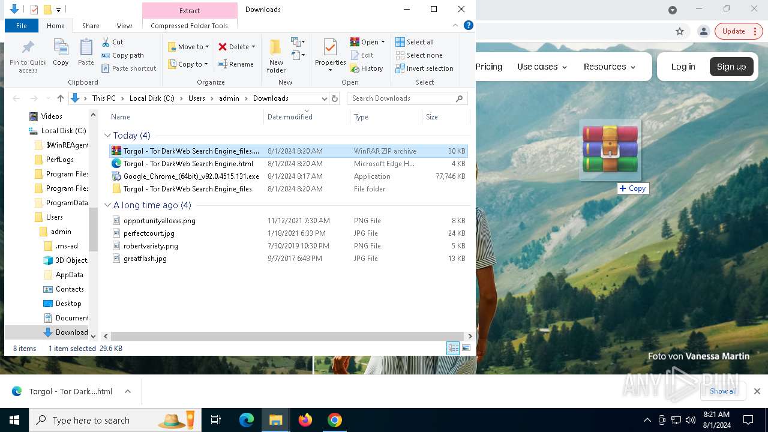Image resolution: width=768 pixels, height=432 pixels.
Task: Switch to Details view layout
Action: [x=453, y=348]
